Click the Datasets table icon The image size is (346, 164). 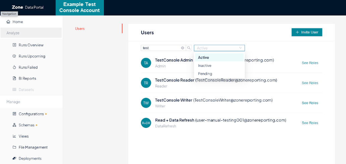[x=14, y=90]
